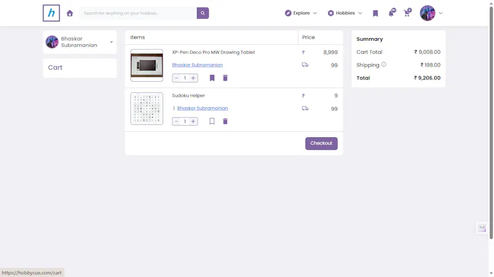Screen dimensions: 494x277
Task: Decrease quantity of Sudoku Helper
Action: click(177, 121)
